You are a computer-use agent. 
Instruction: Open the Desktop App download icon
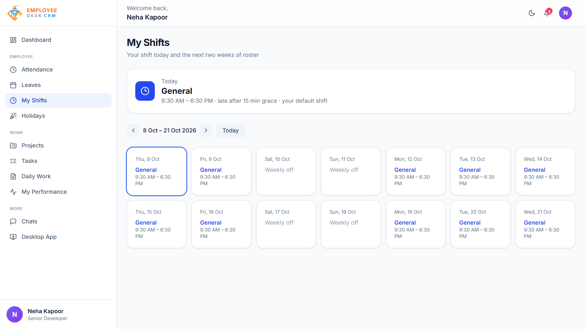[13, 237]
